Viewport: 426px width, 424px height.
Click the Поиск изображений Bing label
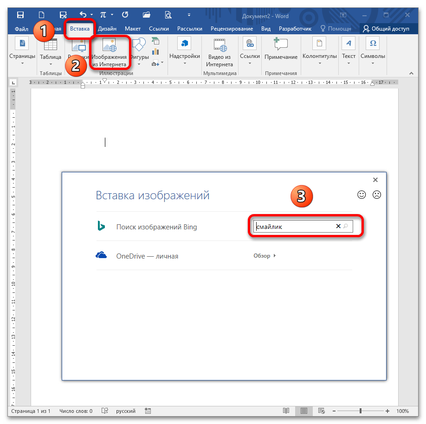coord(156,227)
